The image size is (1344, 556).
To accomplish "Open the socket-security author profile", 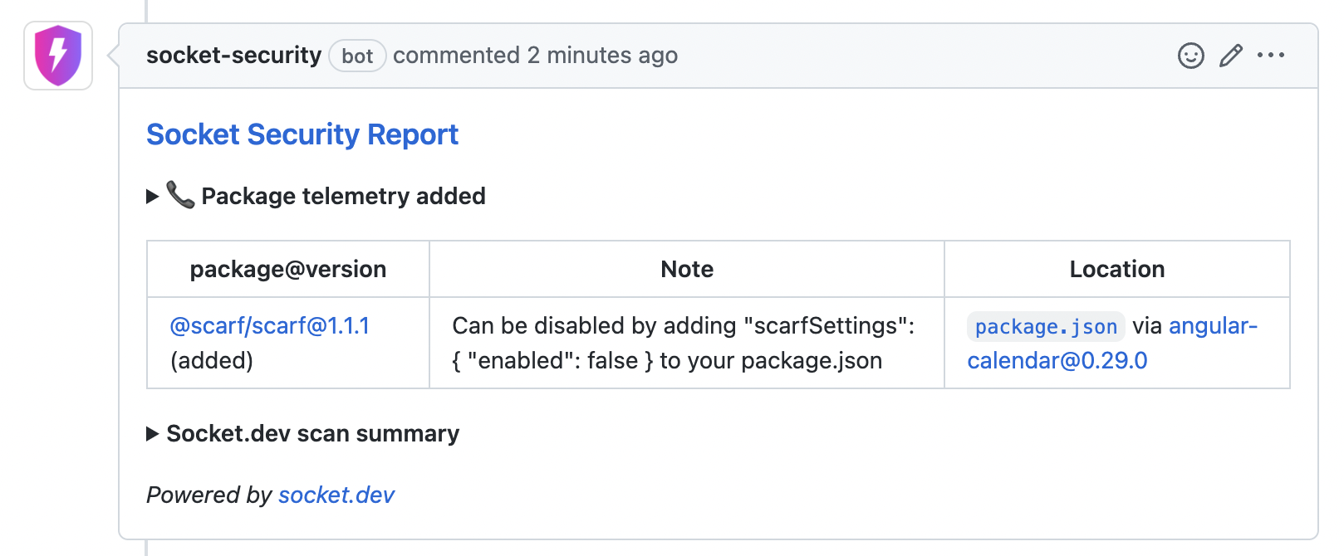I will pos(233,56).
